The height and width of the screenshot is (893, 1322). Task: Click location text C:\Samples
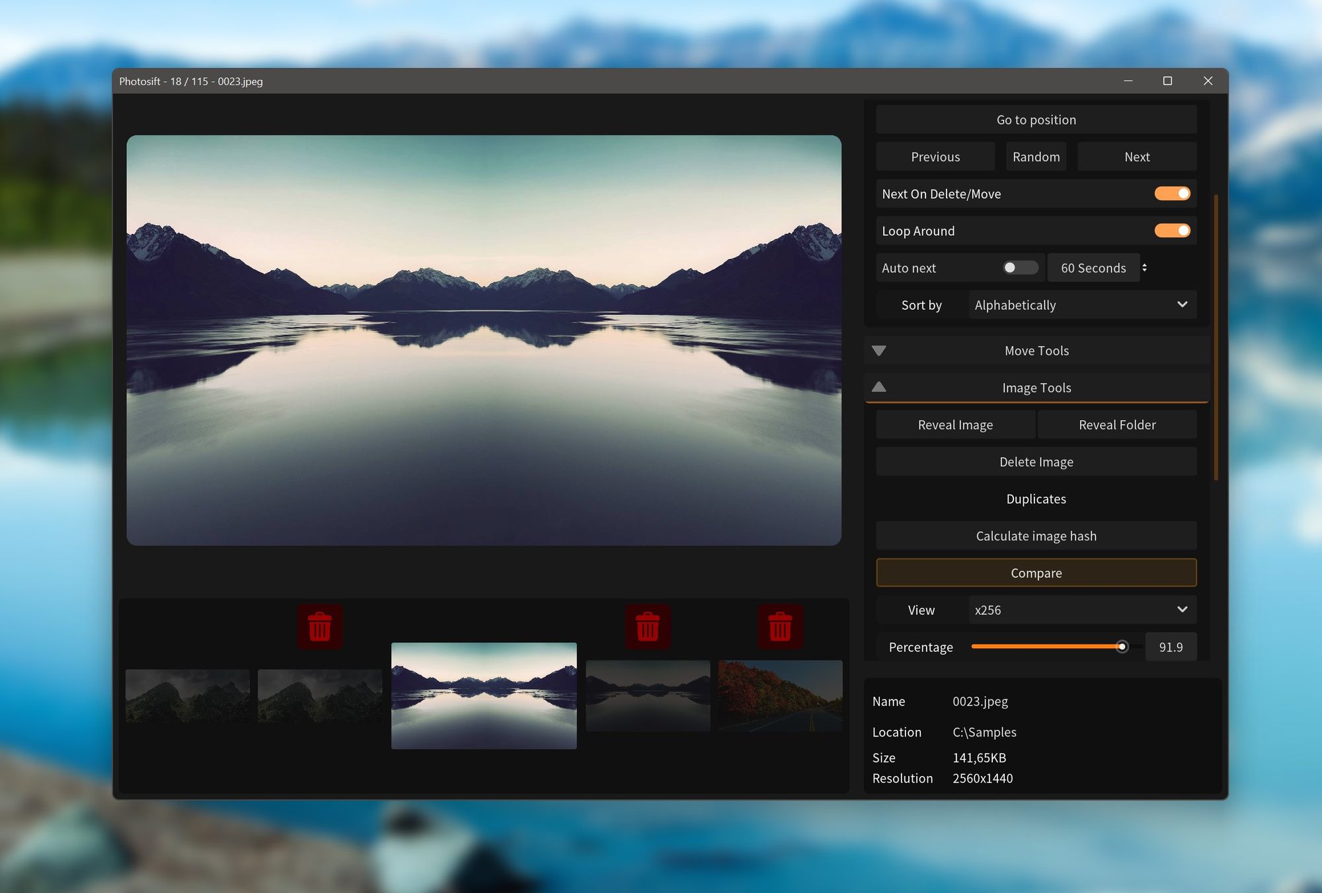984,732
